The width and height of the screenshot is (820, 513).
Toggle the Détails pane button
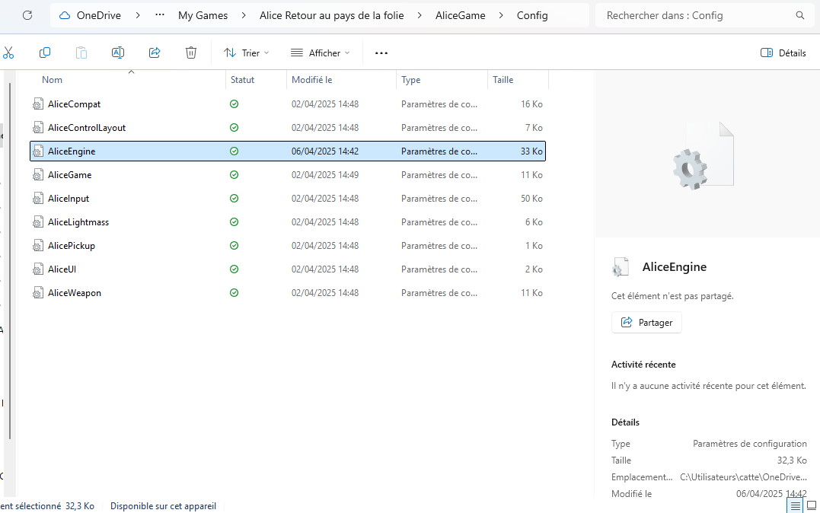(x=783, y=53)
